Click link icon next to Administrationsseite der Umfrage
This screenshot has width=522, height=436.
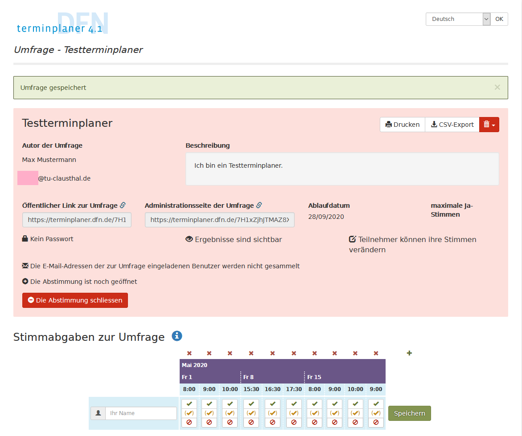point(259,206)
